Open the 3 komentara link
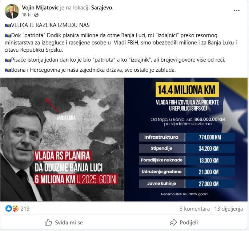Screen dimensions: 249x231 pos(195,208)
